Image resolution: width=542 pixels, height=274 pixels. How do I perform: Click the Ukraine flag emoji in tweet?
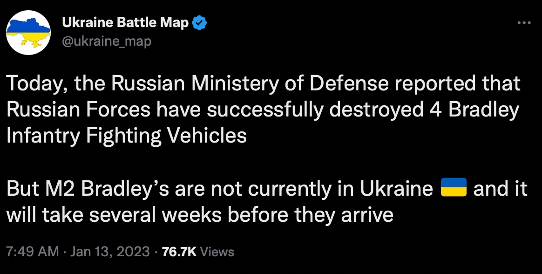[454, 187]
